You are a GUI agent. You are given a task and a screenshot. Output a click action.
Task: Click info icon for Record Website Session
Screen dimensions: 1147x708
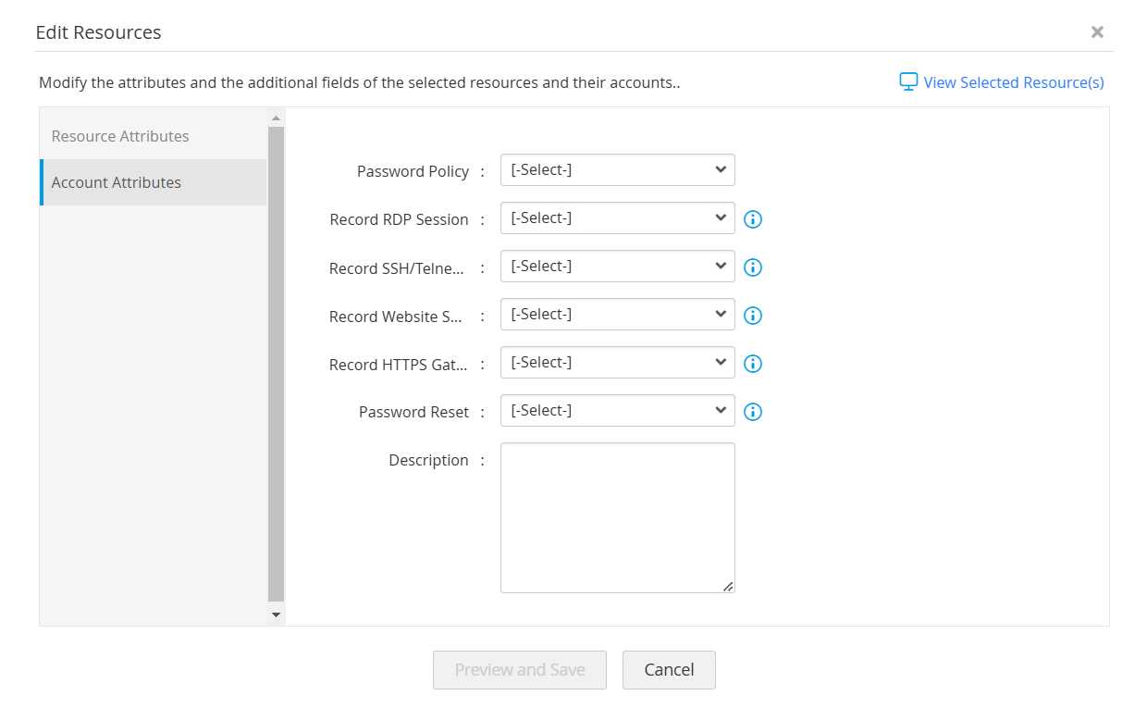(753, 316)
